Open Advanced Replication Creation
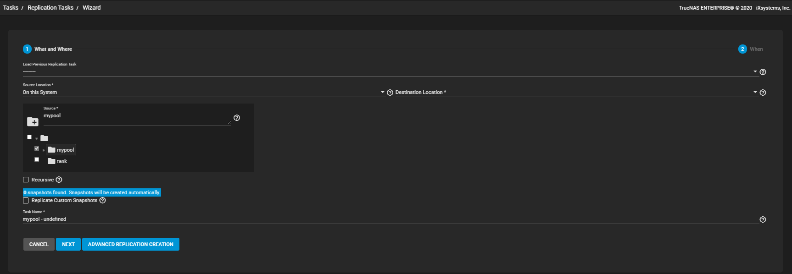 tap(130, 244)
